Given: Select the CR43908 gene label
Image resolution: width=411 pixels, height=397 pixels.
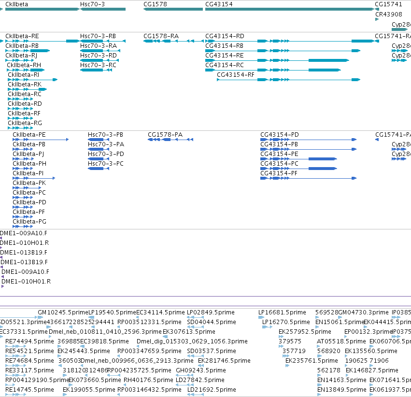Looking at the screenshot, I should (x=388, y=14).
